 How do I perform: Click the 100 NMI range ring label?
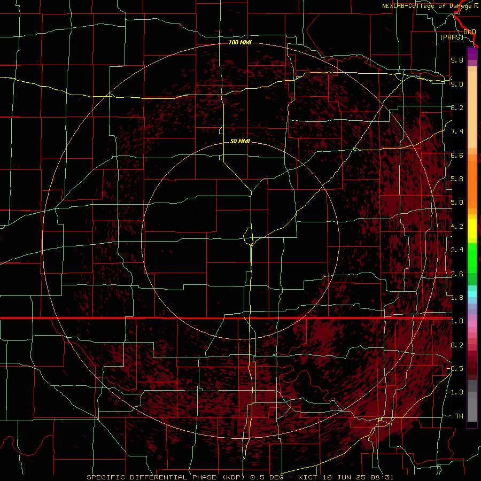coord(240,42)
